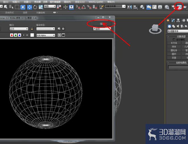
Task: Open the named selection sets dropdown
Action: point(115,6)
